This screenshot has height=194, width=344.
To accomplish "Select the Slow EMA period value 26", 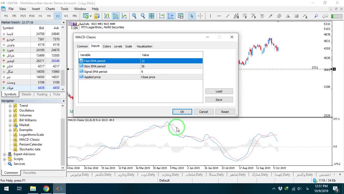I will point(171,66).
